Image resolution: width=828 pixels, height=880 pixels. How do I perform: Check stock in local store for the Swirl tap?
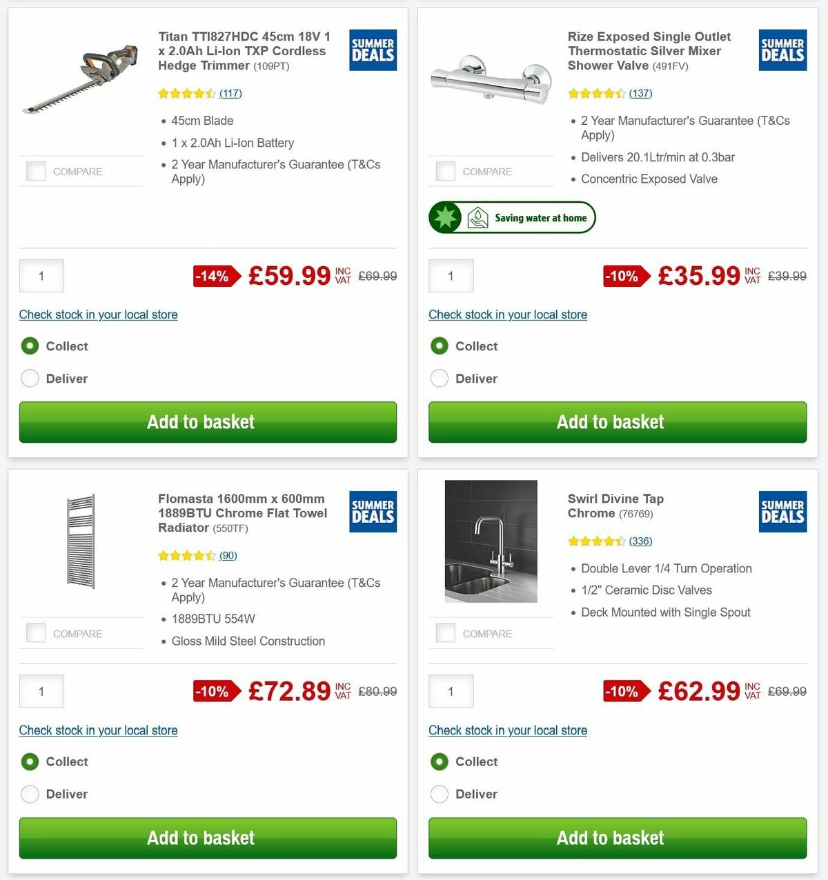508,730
